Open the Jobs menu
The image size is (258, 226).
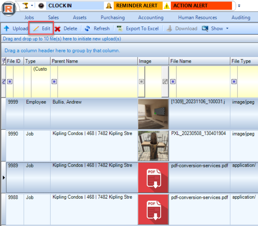point(29,17)
